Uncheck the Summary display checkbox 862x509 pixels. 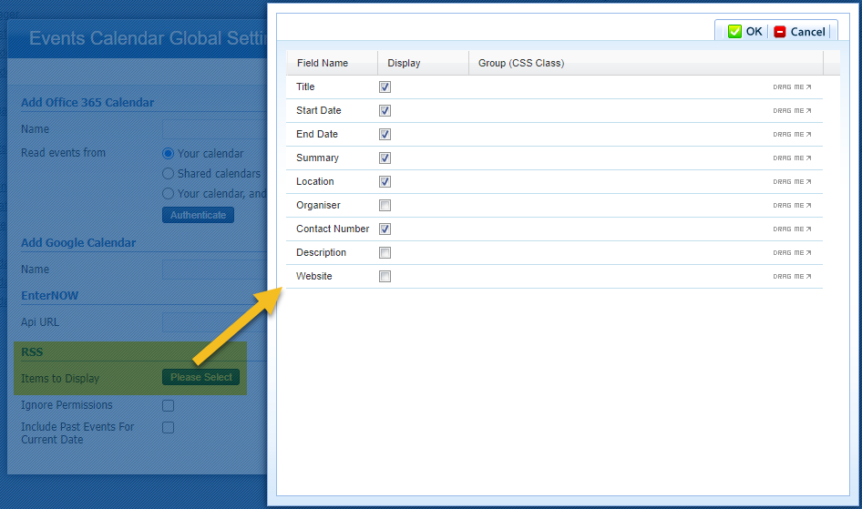coord(385,158)
